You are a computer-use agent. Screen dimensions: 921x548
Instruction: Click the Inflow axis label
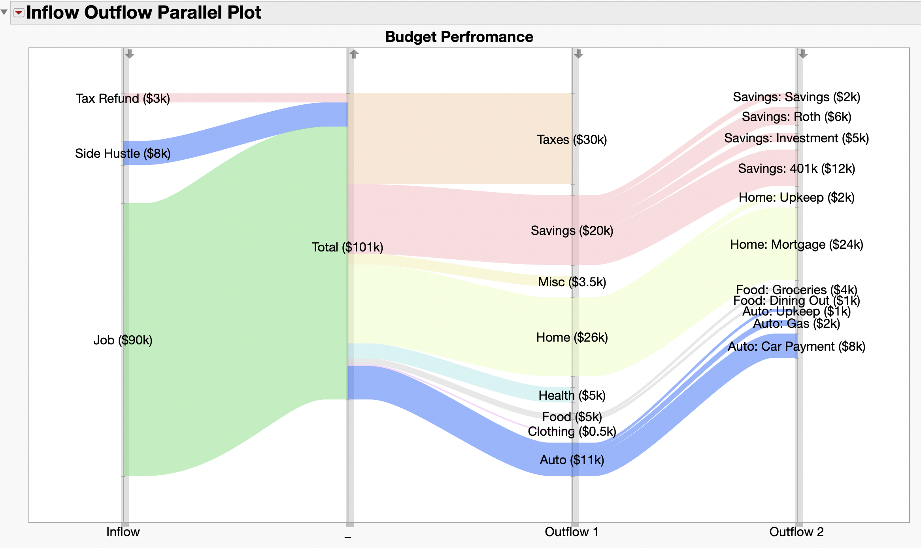(x=123, y=532)
